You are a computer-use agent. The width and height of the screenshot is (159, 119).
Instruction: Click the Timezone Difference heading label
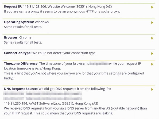point(21,64)
